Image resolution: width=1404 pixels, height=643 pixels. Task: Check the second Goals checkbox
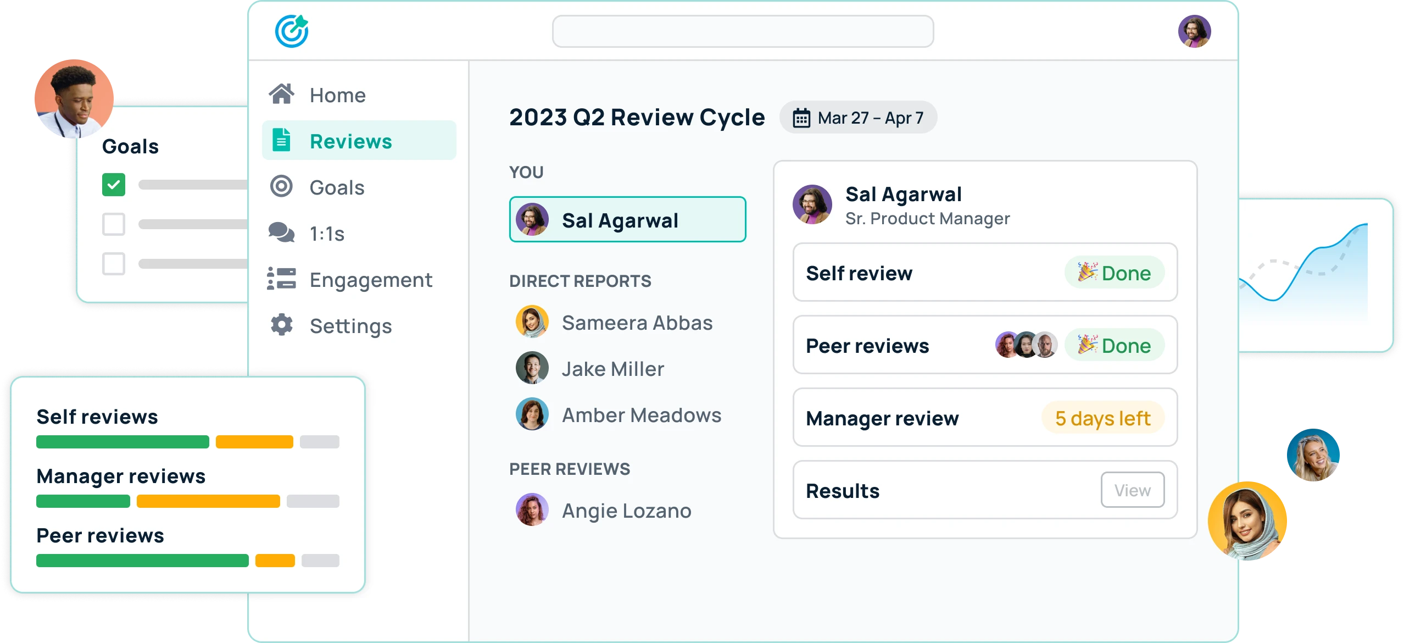click(114, 224)
